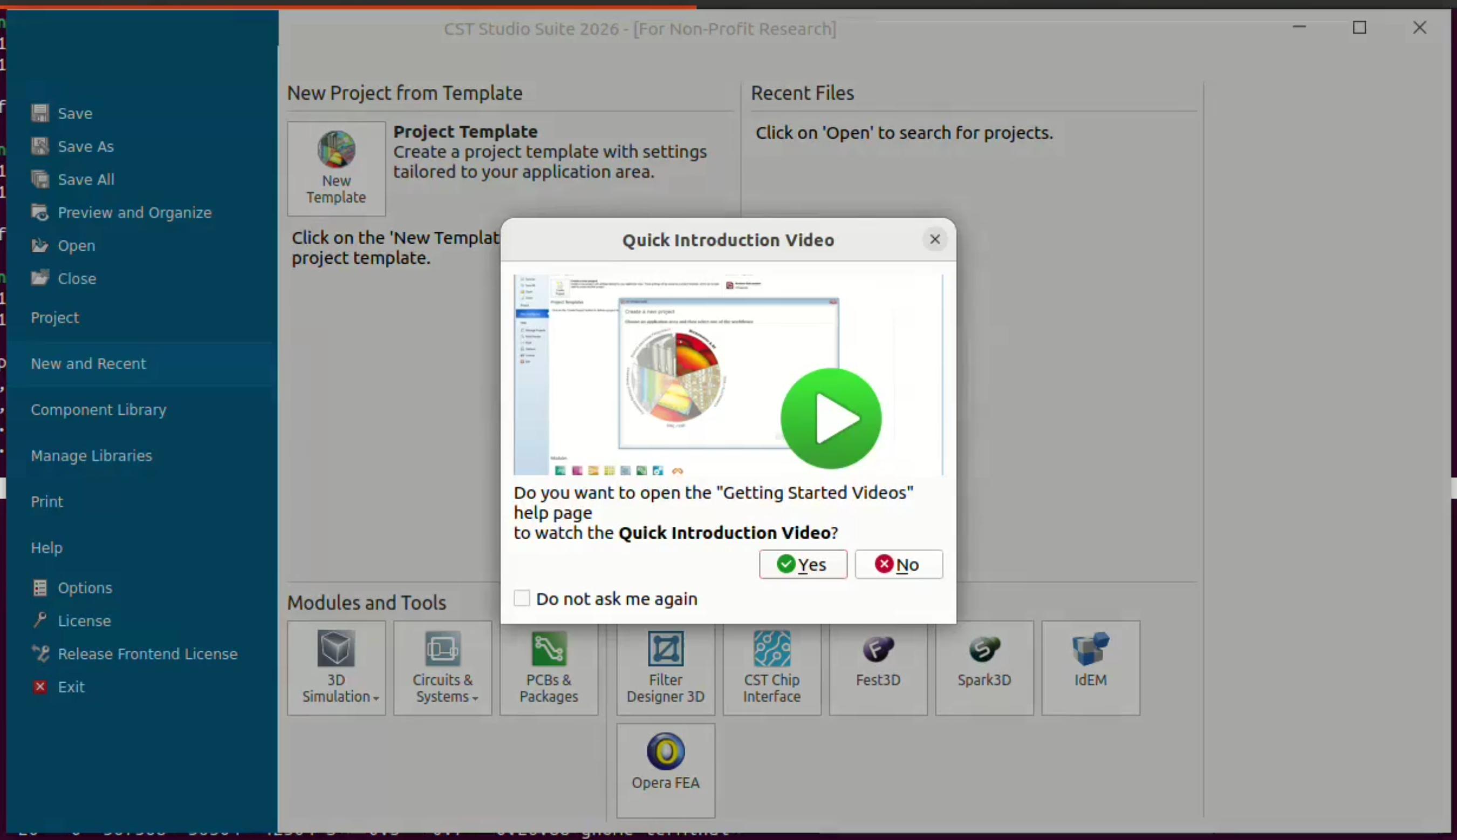Screen dimensions: 1457x840
Task: Open the Print section
Action: click(47, 501)
